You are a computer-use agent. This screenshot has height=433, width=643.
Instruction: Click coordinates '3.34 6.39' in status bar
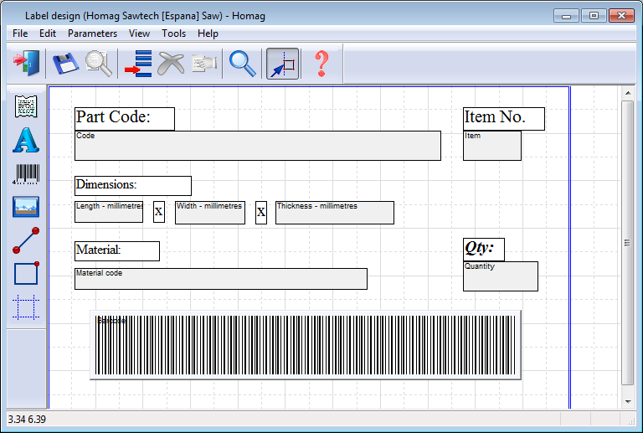tap(27, 420)
